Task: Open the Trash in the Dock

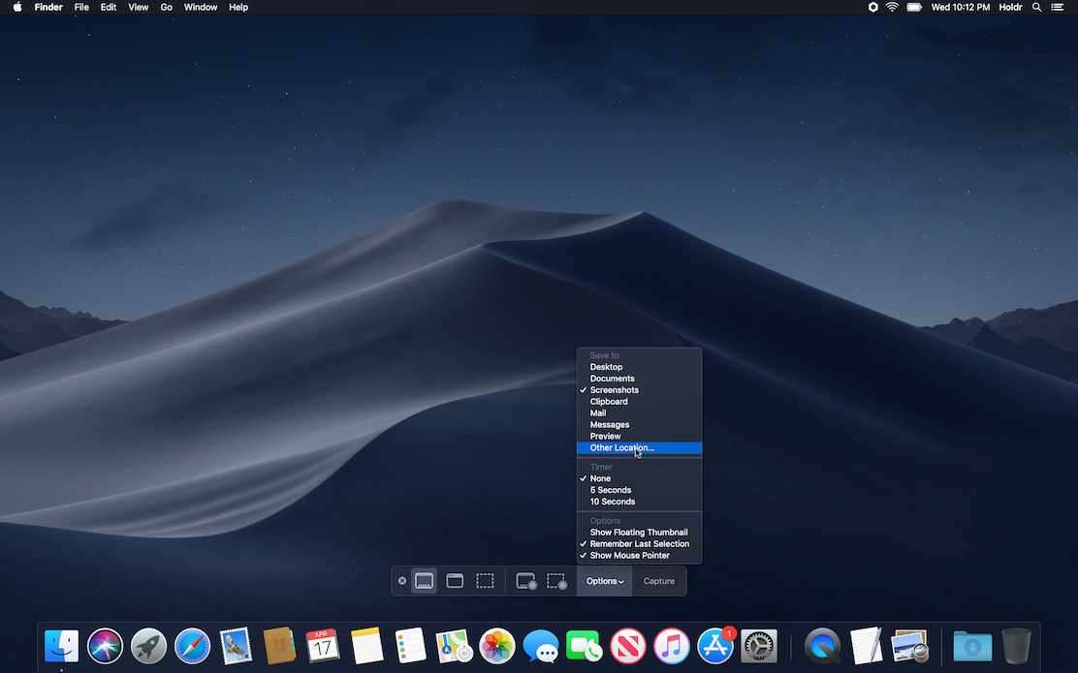Action: 1016,646
